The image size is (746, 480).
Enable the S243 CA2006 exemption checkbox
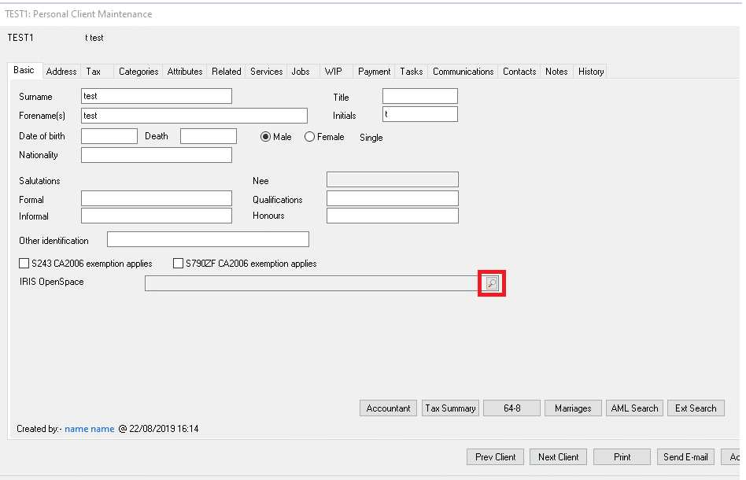[x=24, y=263]
